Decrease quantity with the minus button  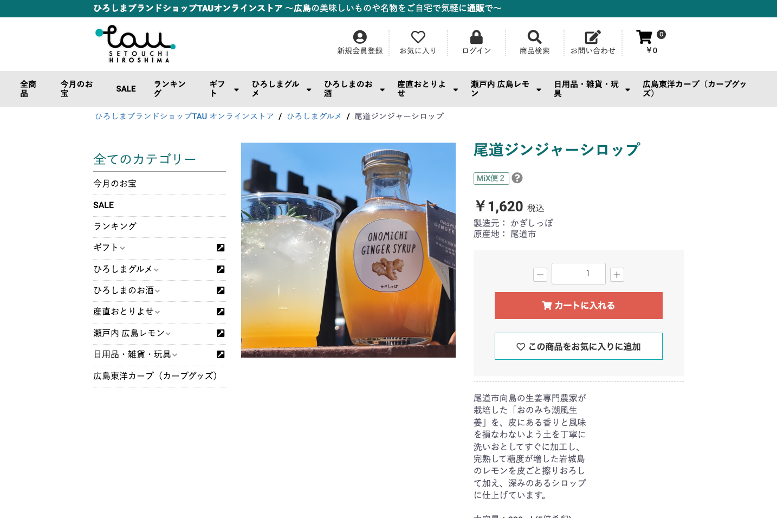(540, 275)
